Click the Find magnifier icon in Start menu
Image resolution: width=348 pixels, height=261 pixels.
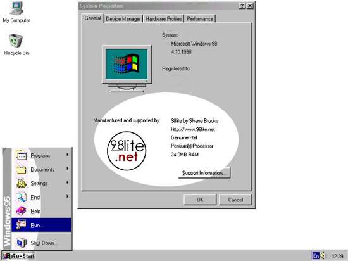(x=22, y=197)
